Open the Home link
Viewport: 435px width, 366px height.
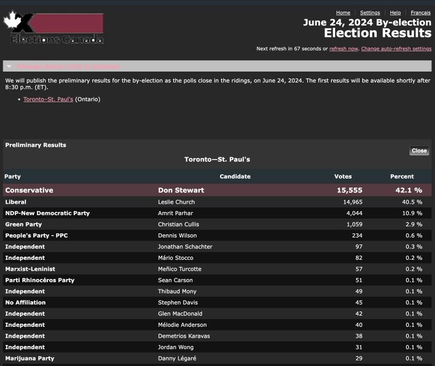point(343,13)
